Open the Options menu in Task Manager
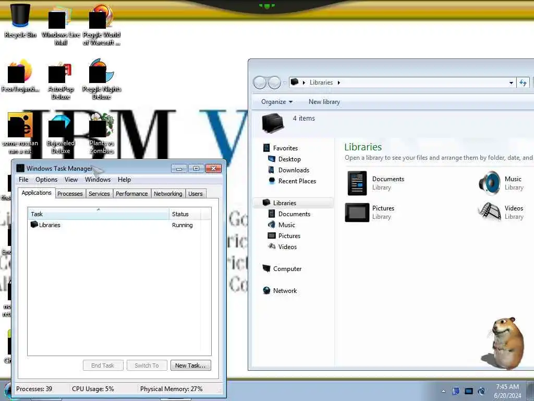Image resolution: width=534 pixels, height=401 pixels. pos(46,180)
